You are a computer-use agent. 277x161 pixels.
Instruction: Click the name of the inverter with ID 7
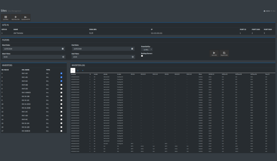click(x=26, y=93)
